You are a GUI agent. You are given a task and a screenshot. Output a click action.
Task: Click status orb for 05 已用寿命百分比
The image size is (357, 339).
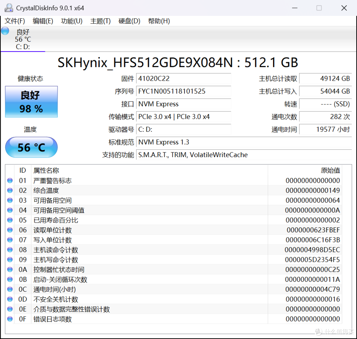[10, 220]
